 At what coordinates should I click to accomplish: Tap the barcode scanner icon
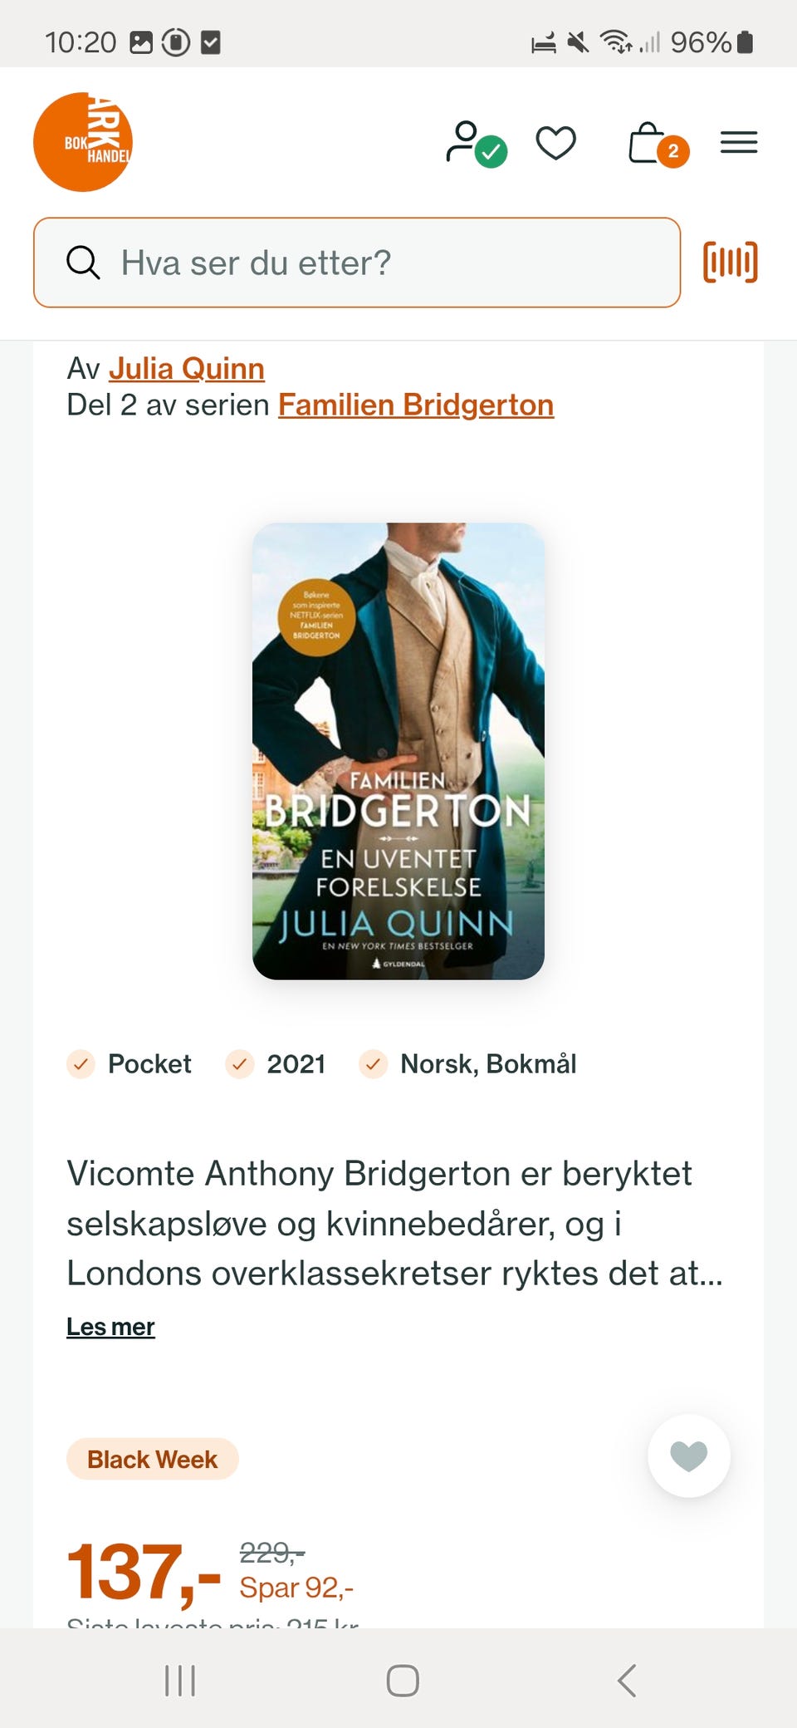coord(731,263)
